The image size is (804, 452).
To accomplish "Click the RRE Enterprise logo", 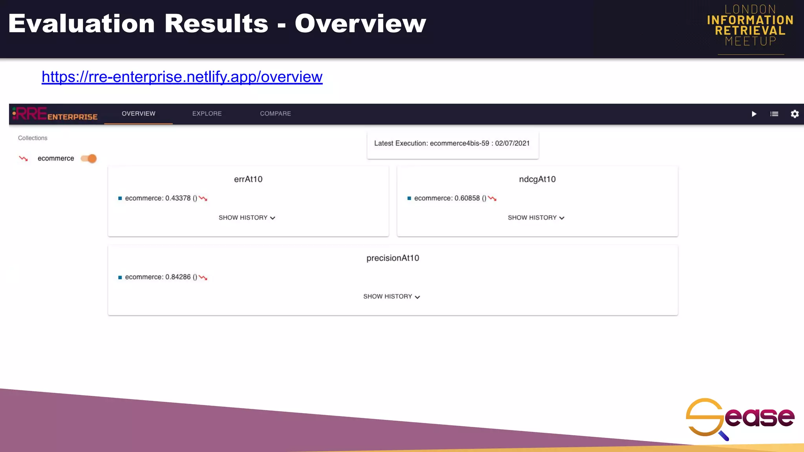I will tap(55, 114).
